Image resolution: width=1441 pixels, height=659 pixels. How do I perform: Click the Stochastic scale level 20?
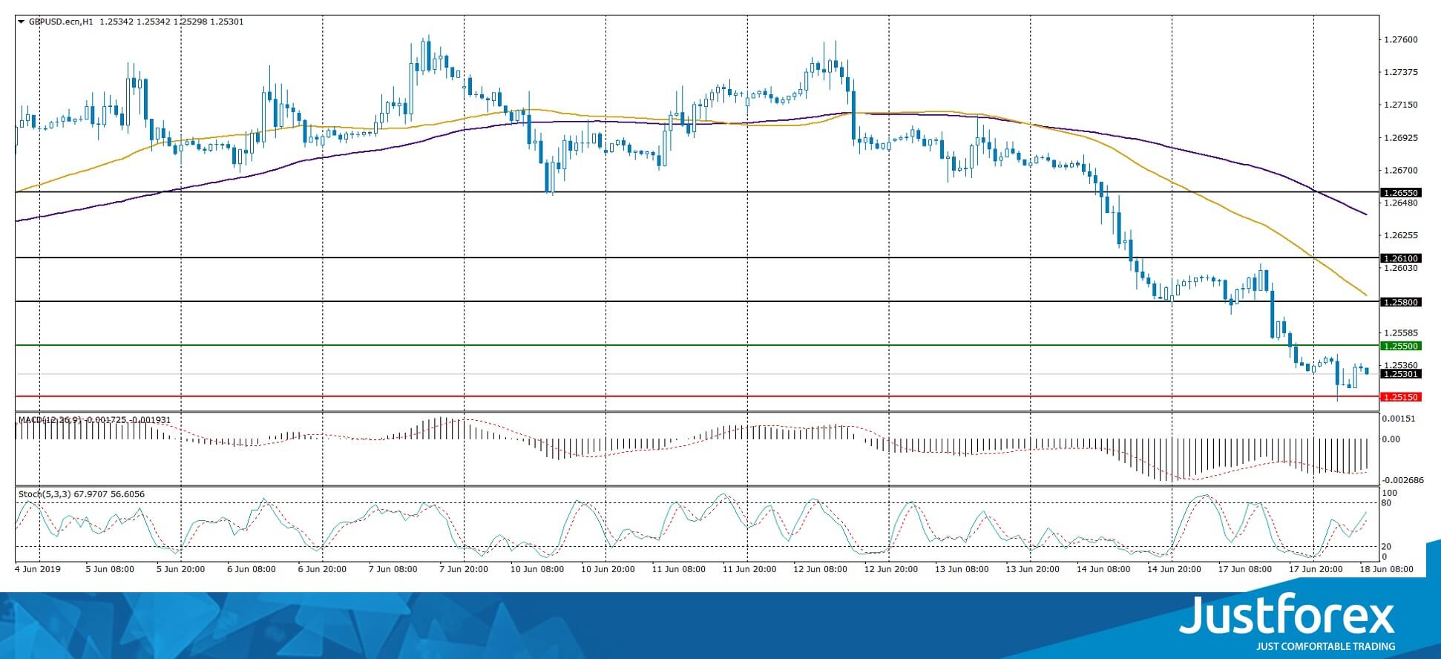[x=1387, y=547]
